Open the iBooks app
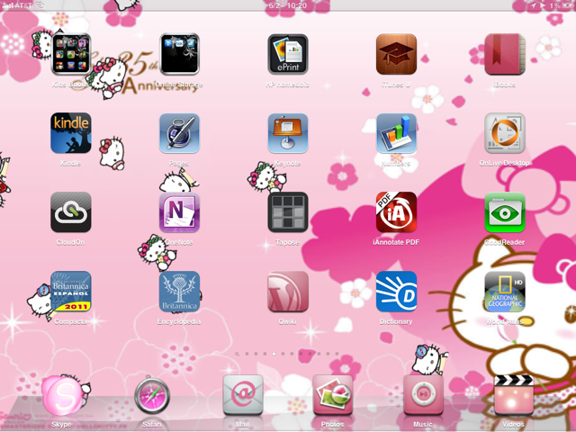The height and width of the screenshot is (432, 576). 505,54
